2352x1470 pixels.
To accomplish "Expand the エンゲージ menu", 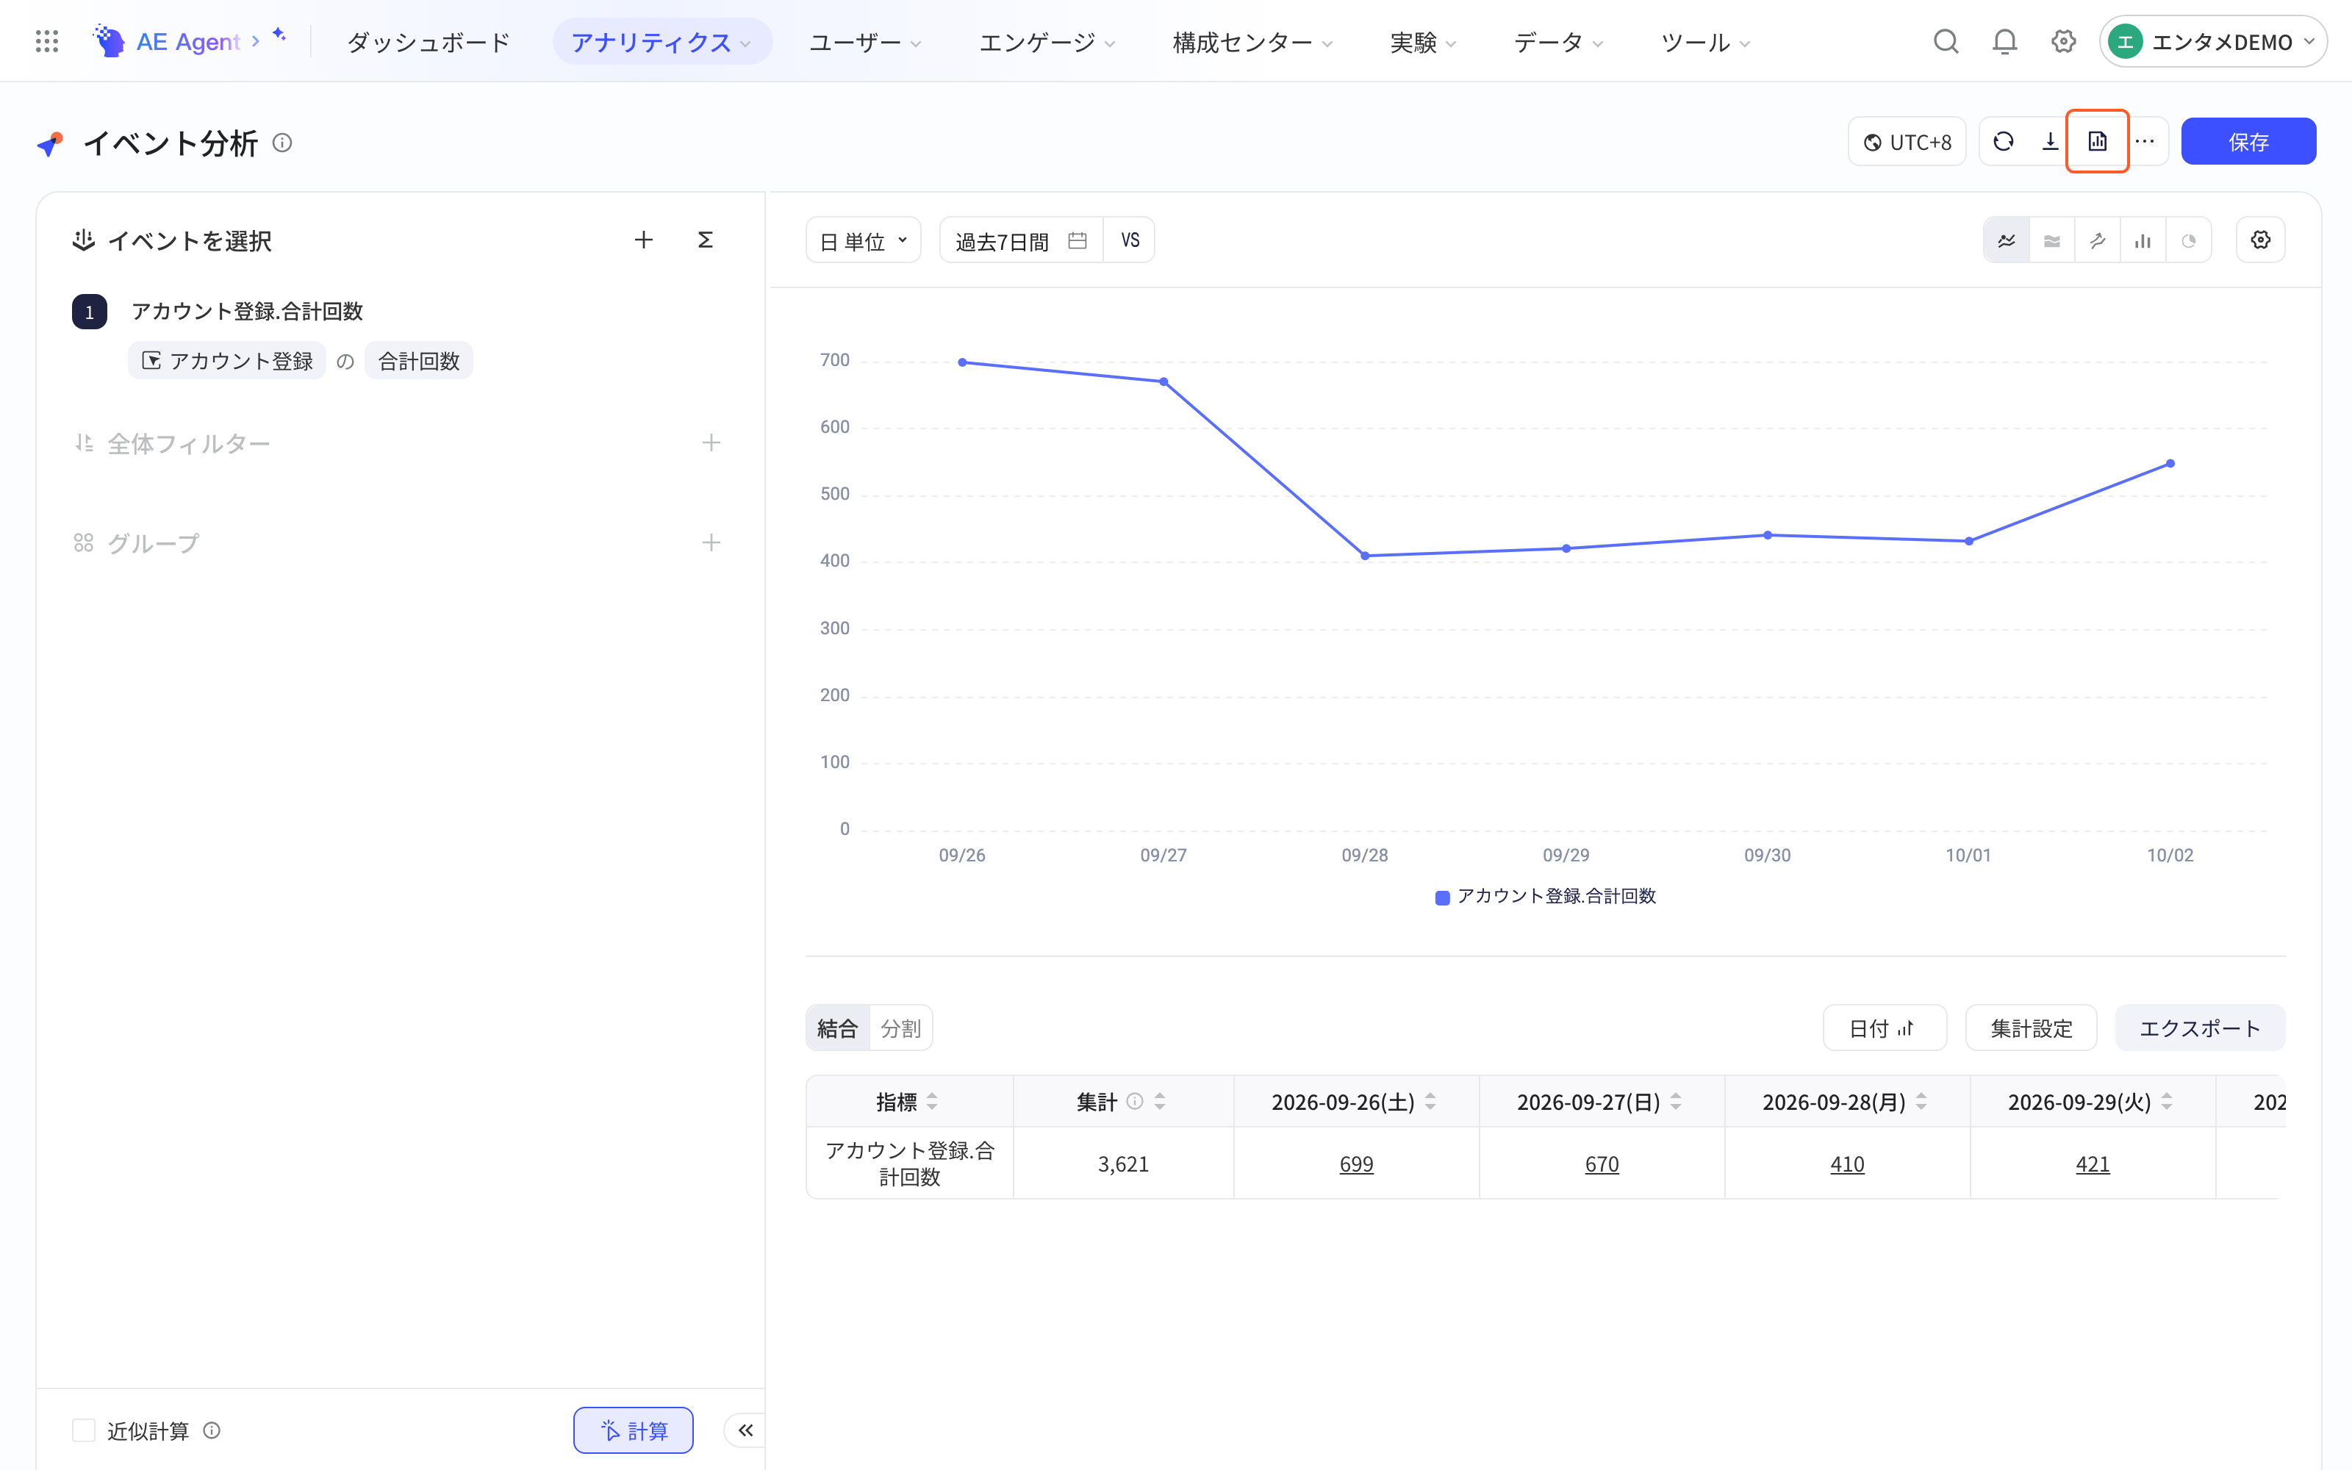I will pos(1047,42).
